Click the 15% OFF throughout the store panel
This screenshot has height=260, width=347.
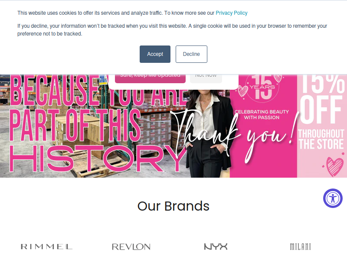point(322,126)
